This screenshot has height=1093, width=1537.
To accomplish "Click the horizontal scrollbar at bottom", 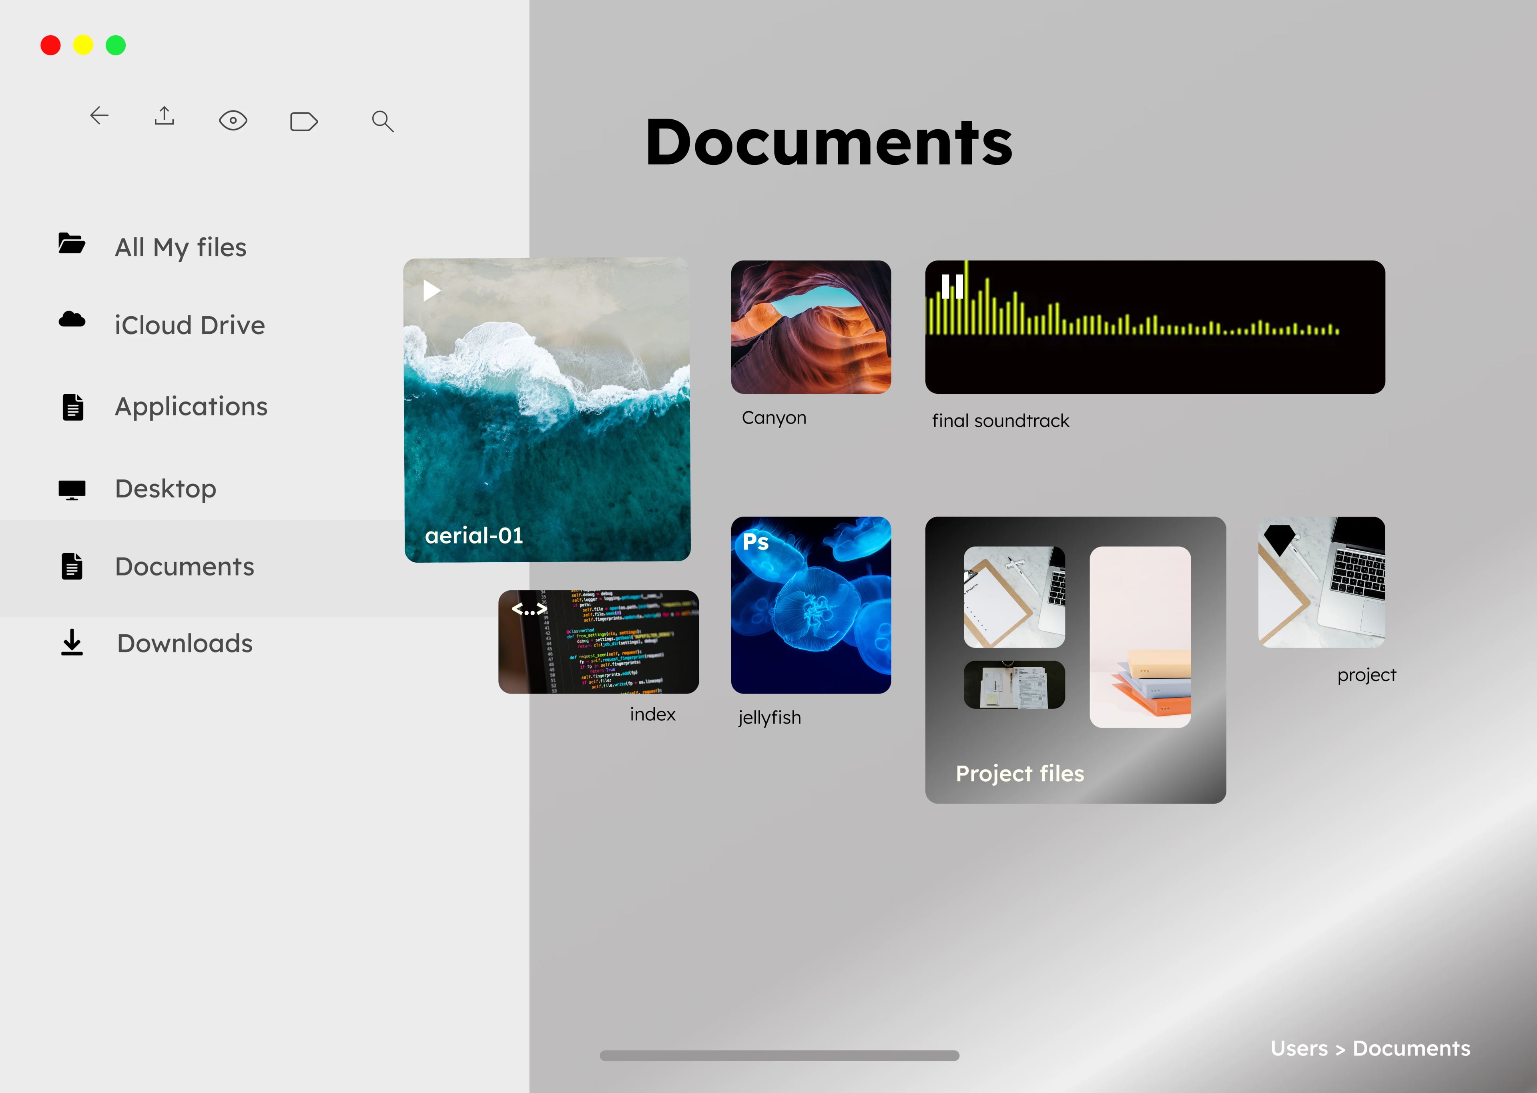I will [779, 1055].
